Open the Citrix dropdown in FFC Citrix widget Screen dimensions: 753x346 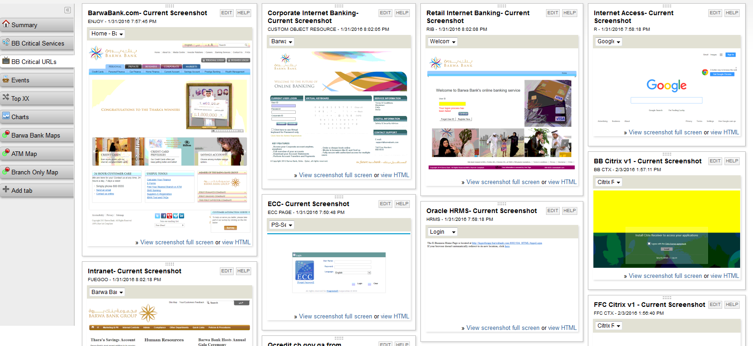point(608,326)
